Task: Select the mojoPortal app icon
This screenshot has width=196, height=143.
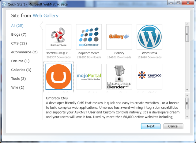Action: click(89, 77)
